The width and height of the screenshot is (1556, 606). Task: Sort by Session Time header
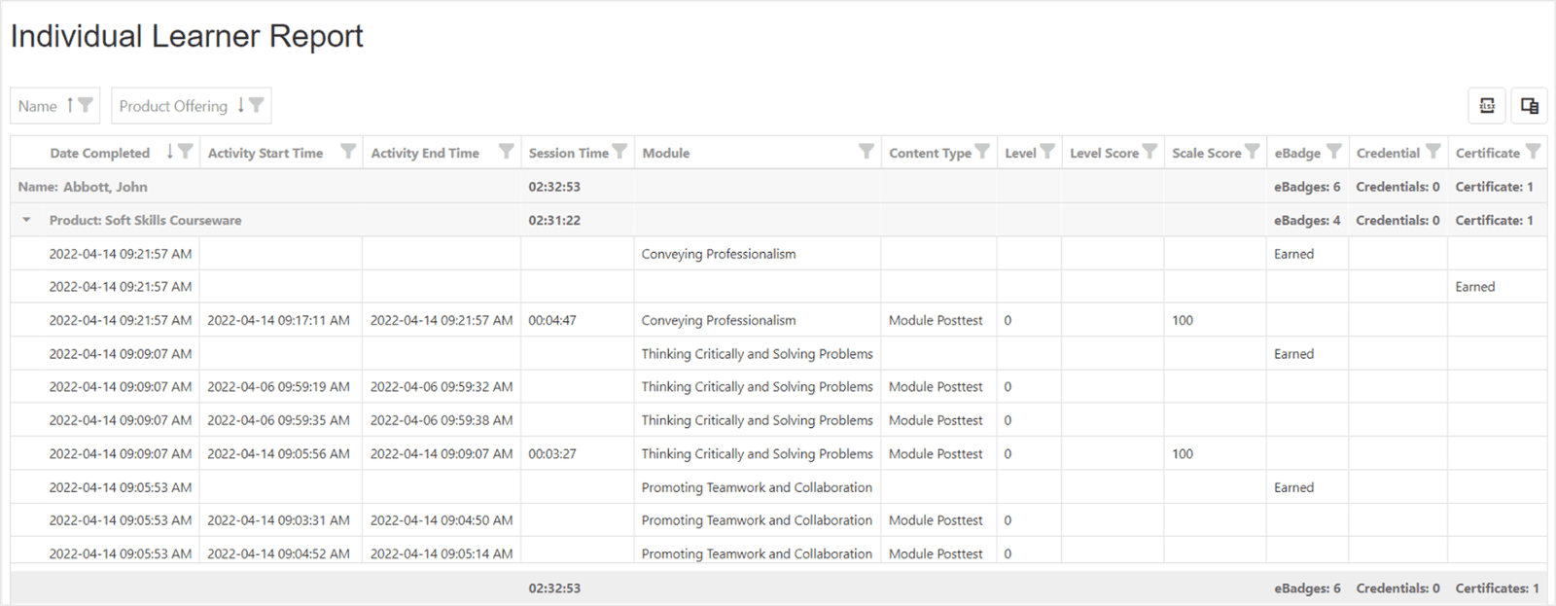click(x=568, y=153)
